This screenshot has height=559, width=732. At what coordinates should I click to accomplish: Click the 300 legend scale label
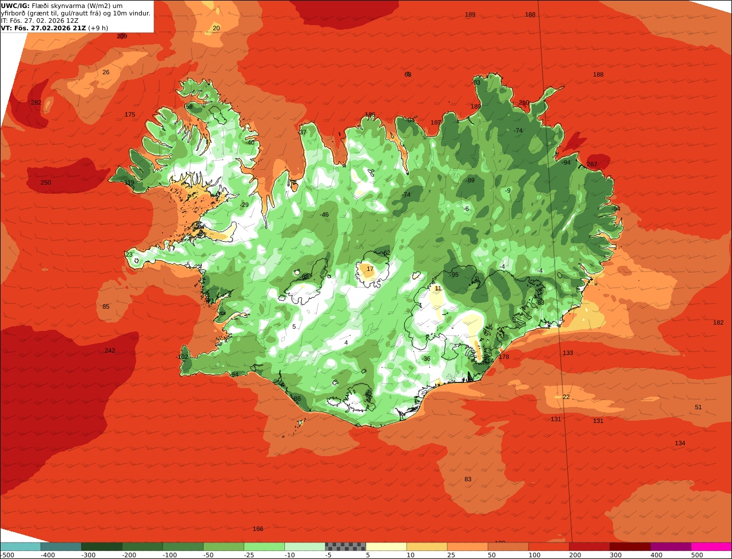click(616, 555)
